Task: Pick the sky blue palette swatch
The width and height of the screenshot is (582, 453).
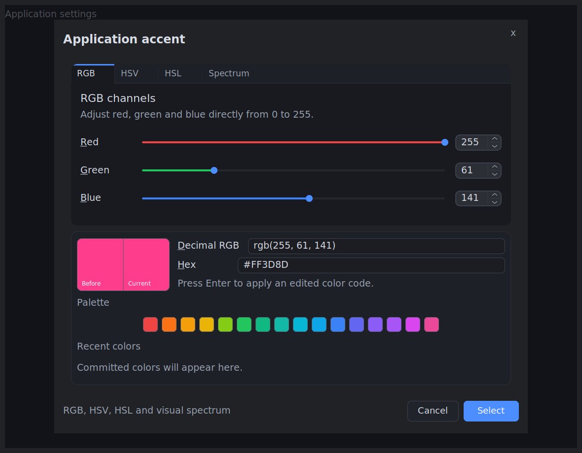Action: [x=319, y=324]
